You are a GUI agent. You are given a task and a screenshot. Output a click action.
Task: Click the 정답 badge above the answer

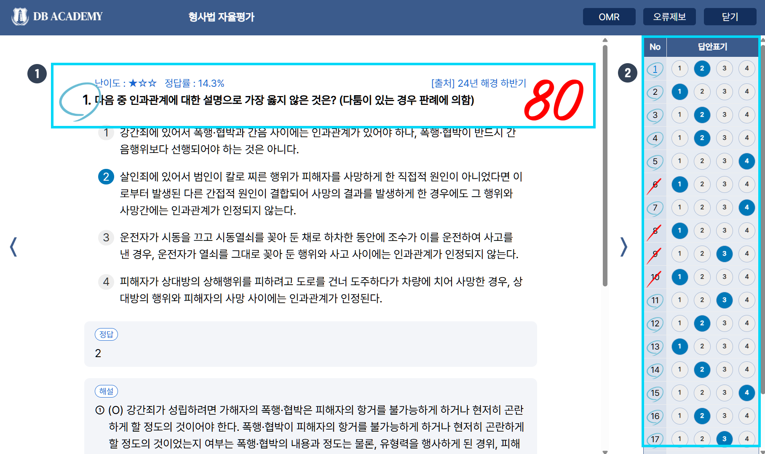tap(106, 334)
